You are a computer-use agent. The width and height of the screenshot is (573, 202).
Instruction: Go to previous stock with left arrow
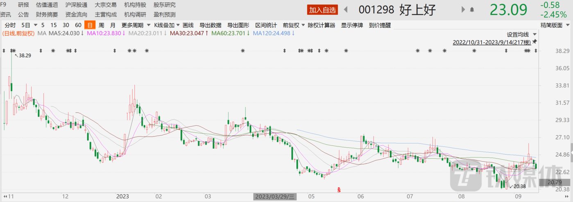coord(345,9)
